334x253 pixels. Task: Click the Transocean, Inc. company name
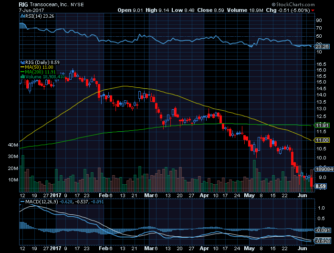click(x=50, y=4)
